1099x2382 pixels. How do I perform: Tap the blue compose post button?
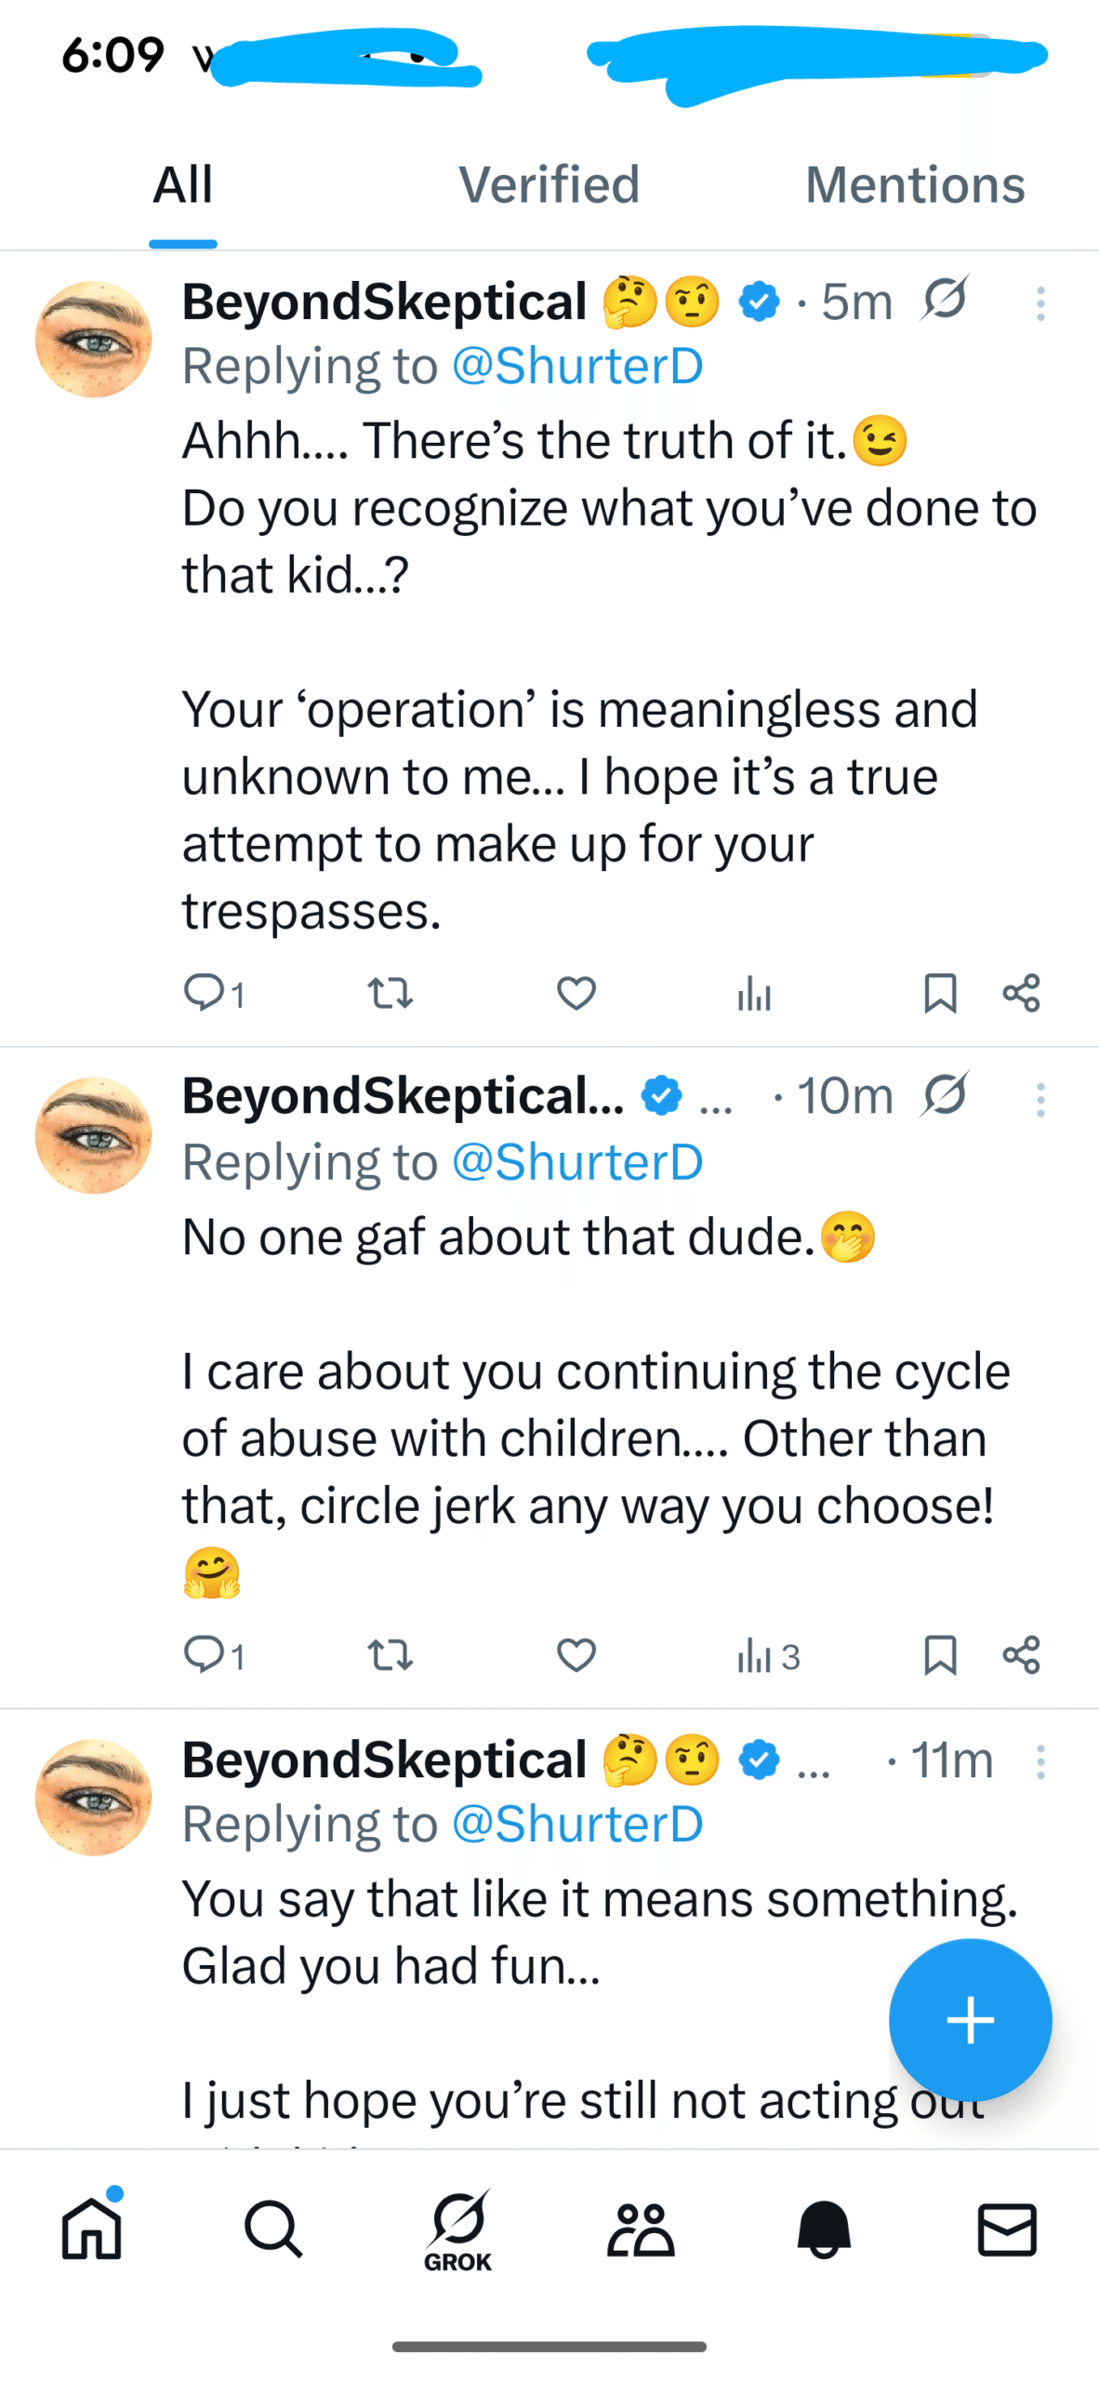tap(970, 2020)
